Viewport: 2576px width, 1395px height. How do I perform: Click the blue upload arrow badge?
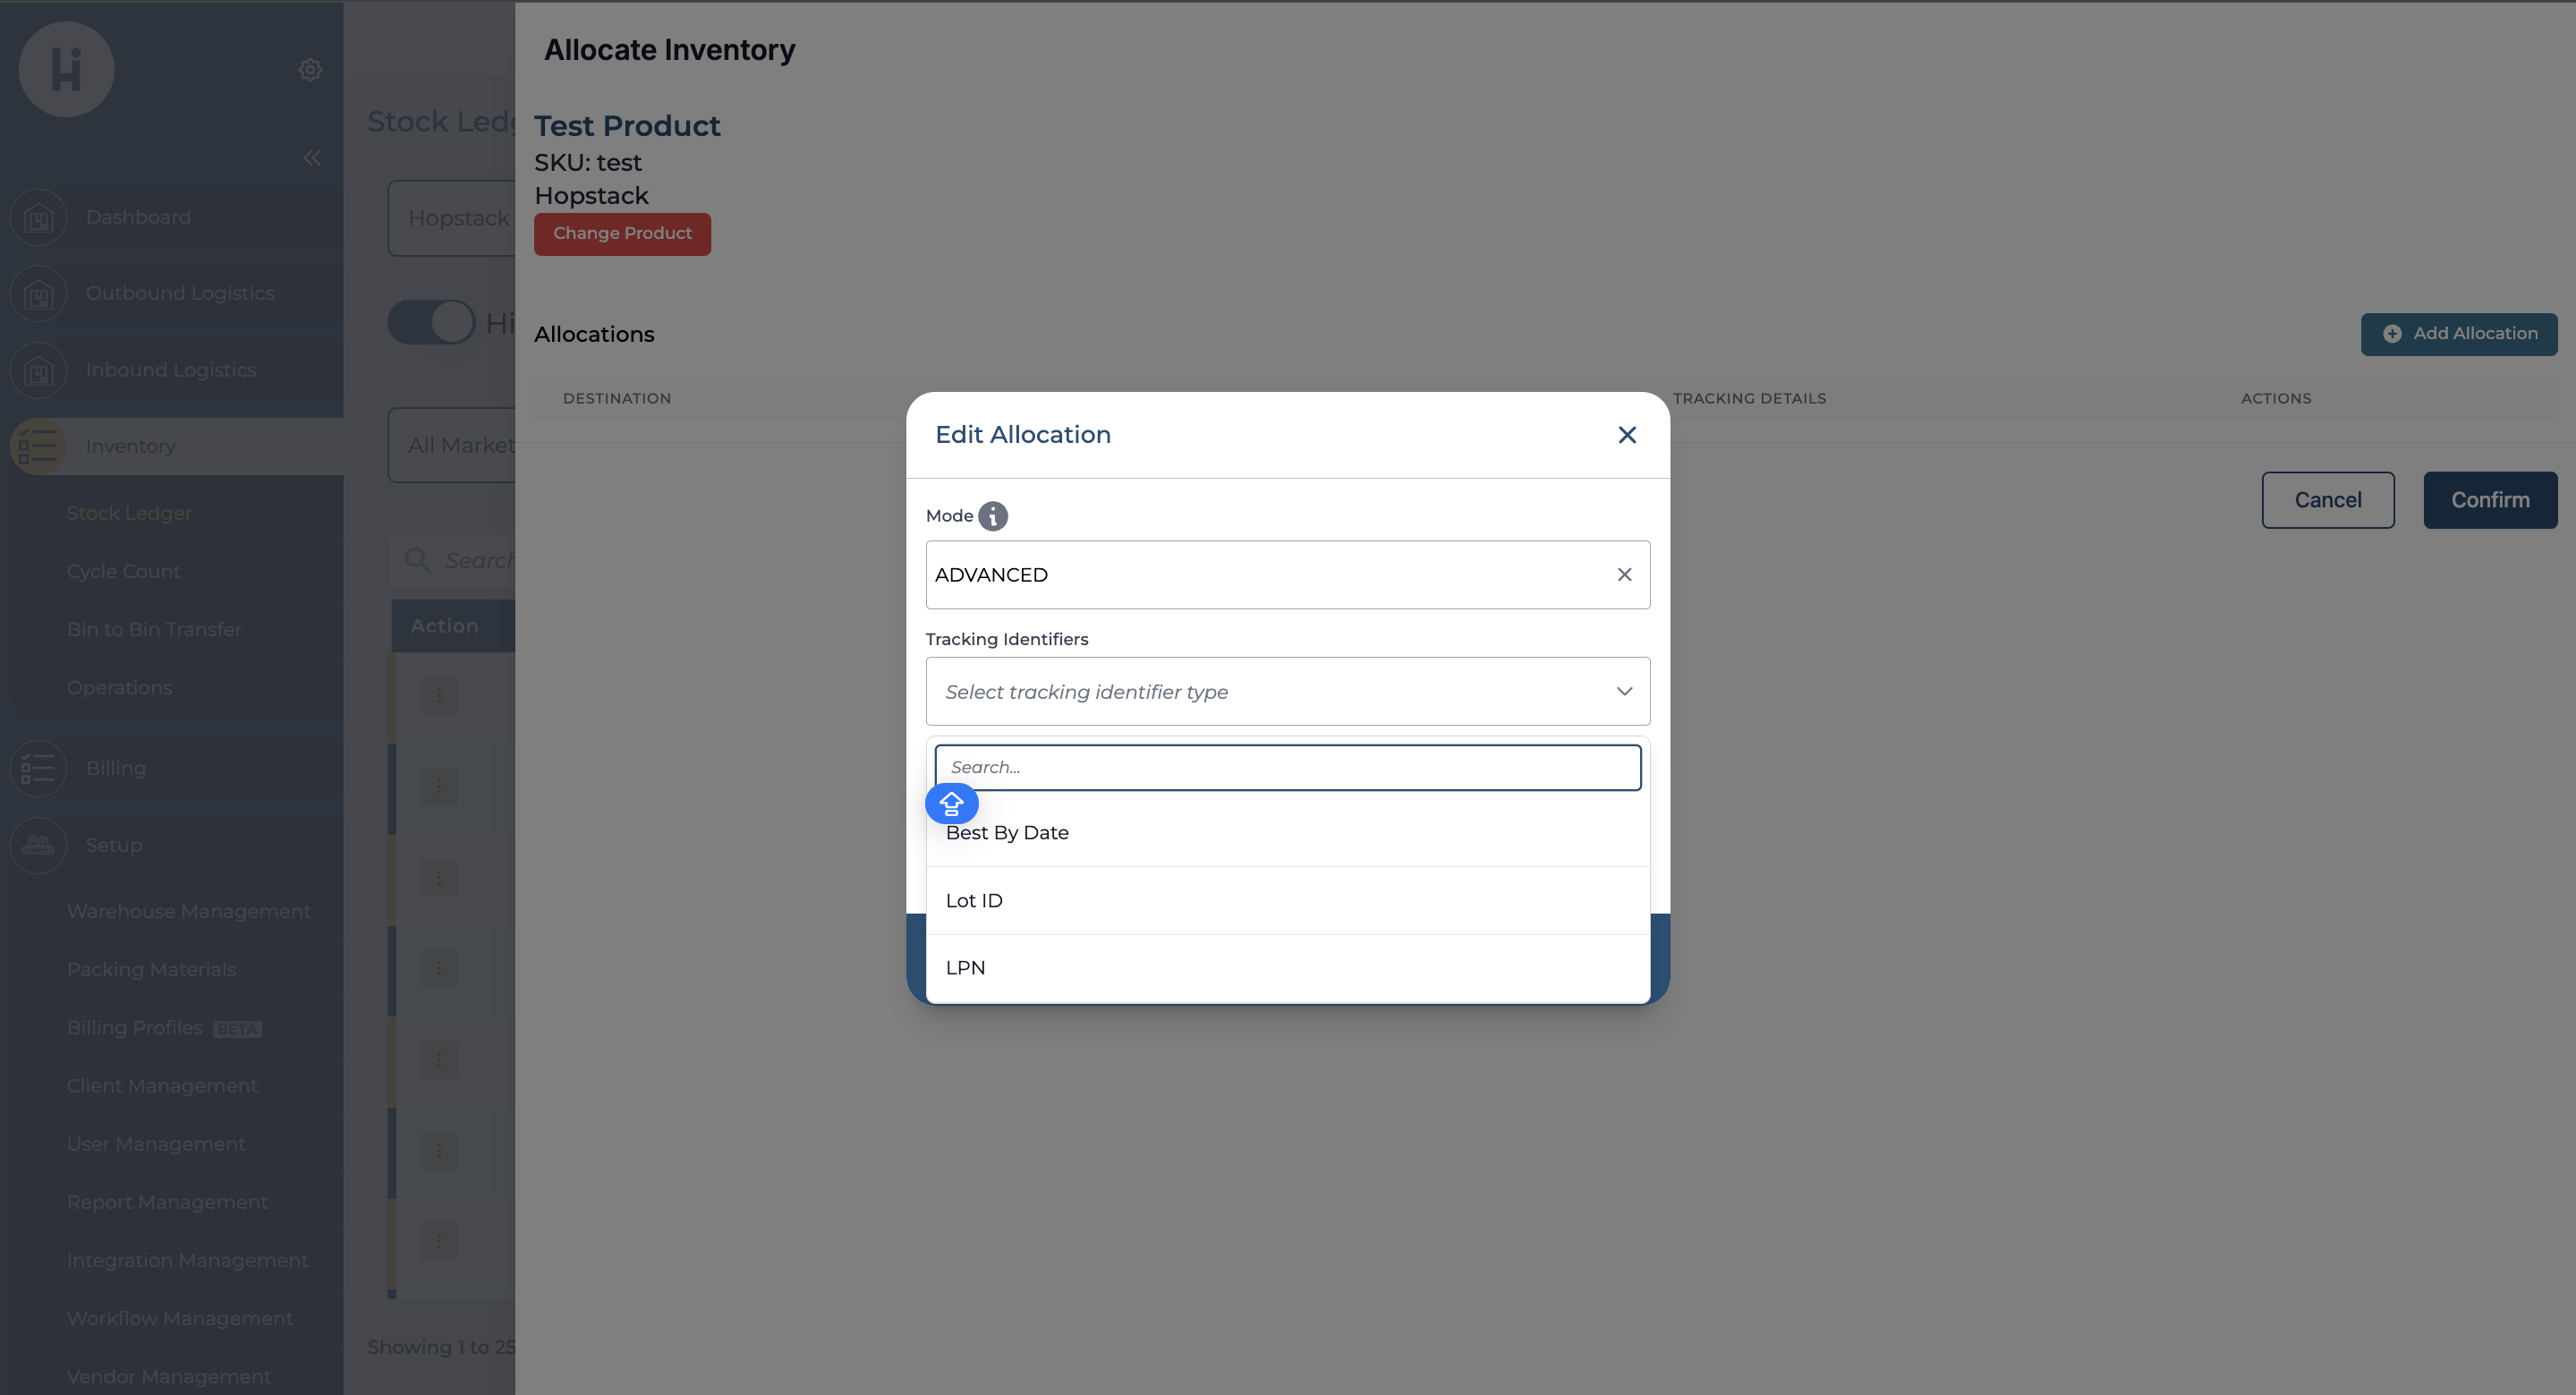coord(951,804)
